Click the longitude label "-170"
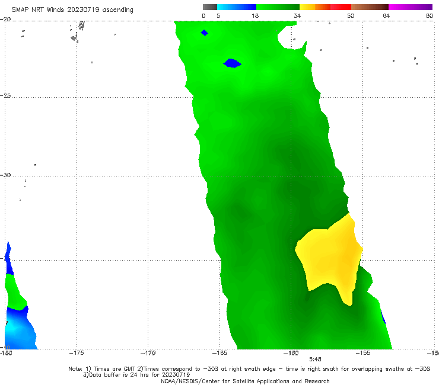 (x=148, y=353)
